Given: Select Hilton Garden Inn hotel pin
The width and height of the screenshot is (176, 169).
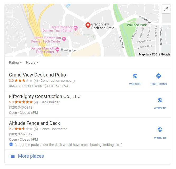Looking at the screenshot, I should [64, 39].
